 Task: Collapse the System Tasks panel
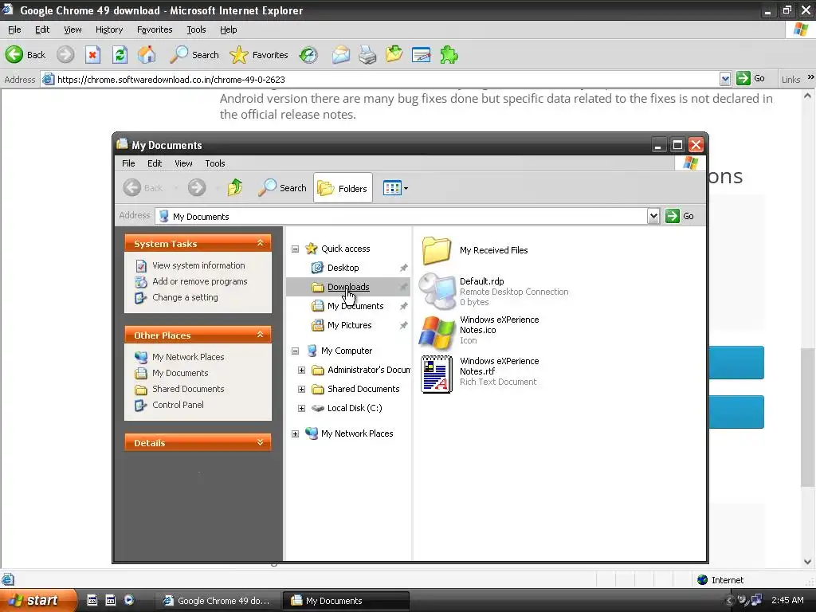click(261, 243)
